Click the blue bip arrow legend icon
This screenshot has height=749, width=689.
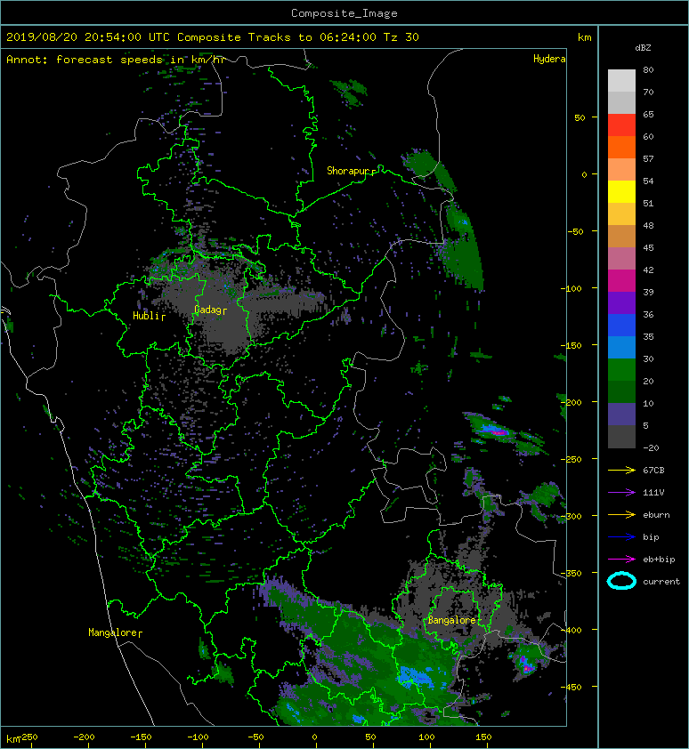[621, 537]
